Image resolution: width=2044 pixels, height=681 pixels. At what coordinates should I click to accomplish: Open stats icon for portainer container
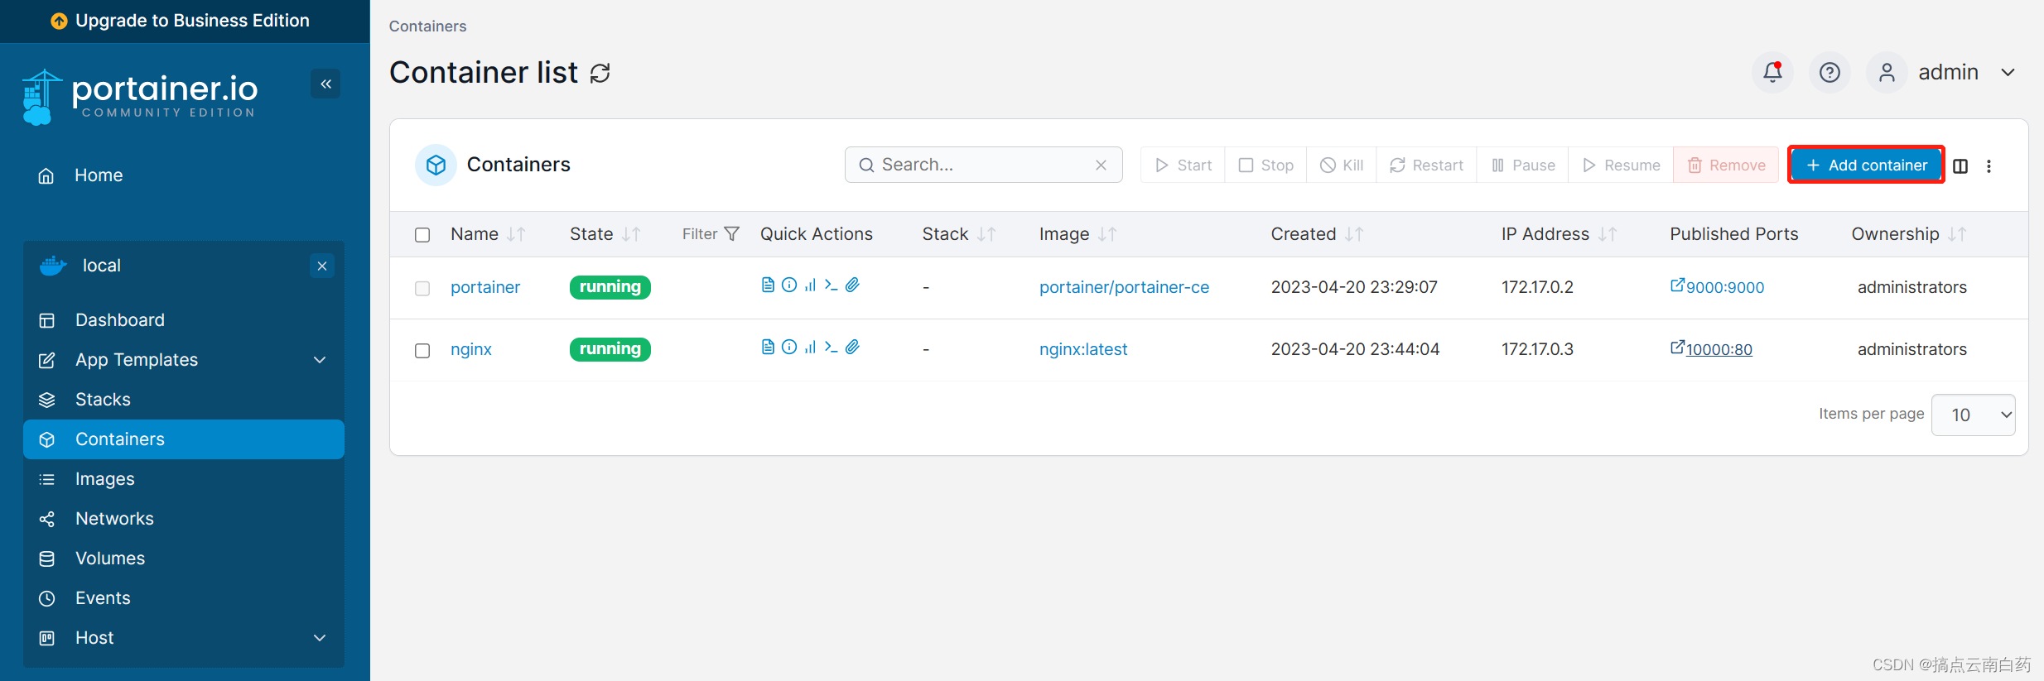pos(810,285)
